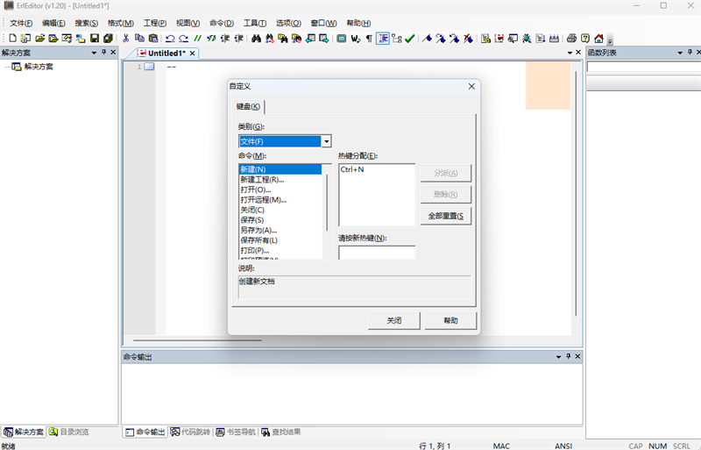This screenshot has width=701, height=450.
Task: Click the printer Print icon
Action: [x=571, y=39]
